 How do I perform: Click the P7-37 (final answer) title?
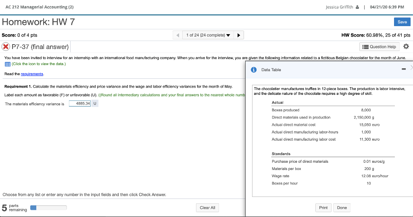[x=40, y=47]
